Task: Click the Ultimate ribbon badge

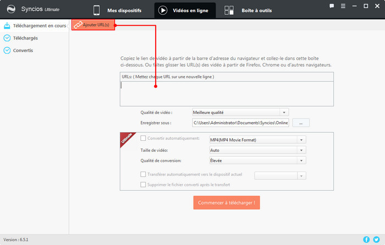Action: [127, 139]
